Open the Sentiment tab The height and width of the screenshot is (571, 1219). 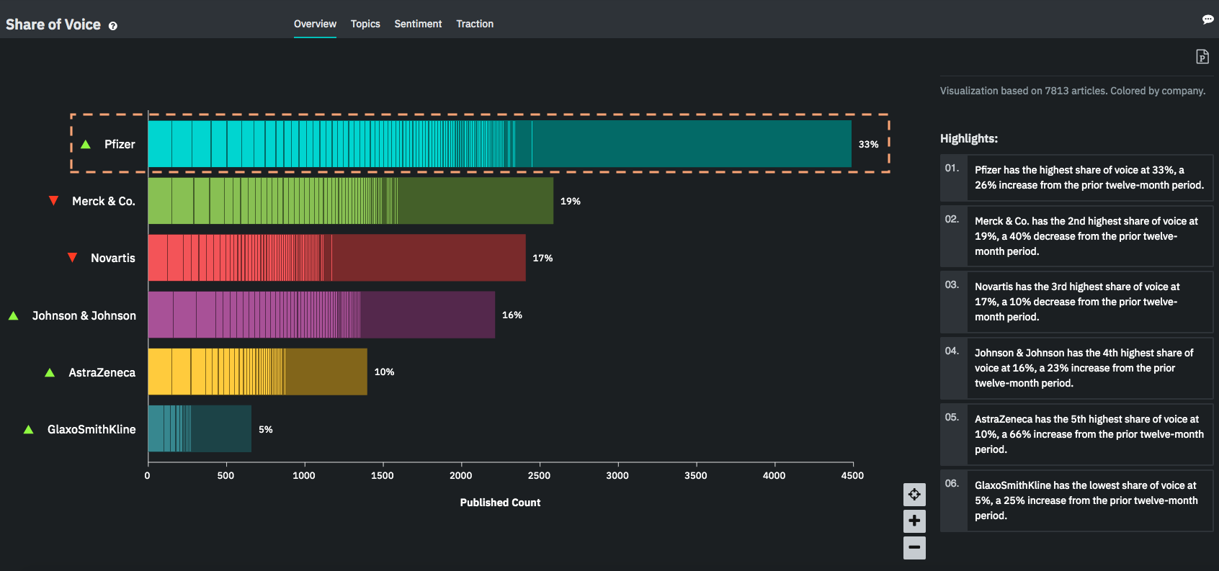pos(418,24)
